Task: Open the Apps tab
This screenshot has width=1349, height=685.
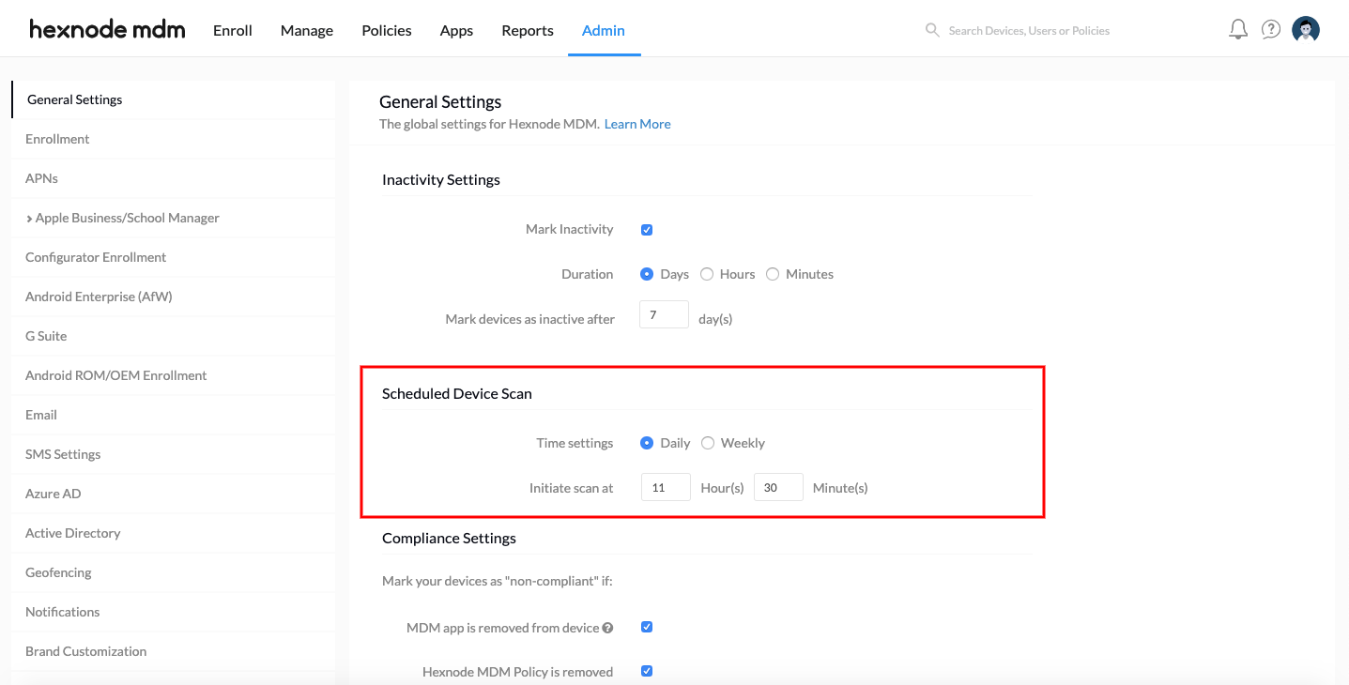Action: [456, 30]
